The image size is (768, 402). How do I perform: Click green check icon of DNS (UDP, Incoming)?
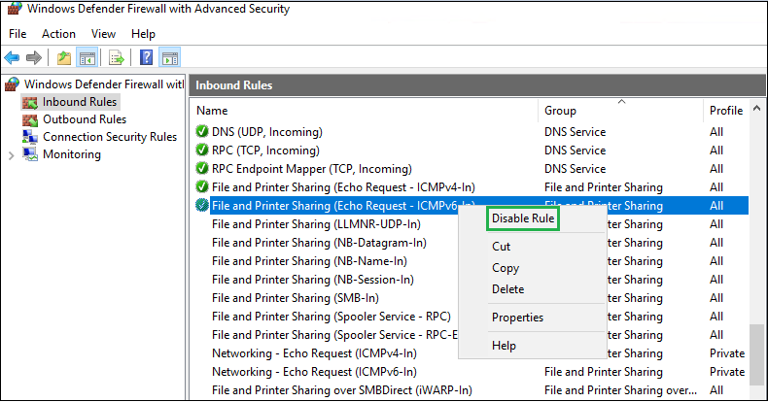coord(202,132)
